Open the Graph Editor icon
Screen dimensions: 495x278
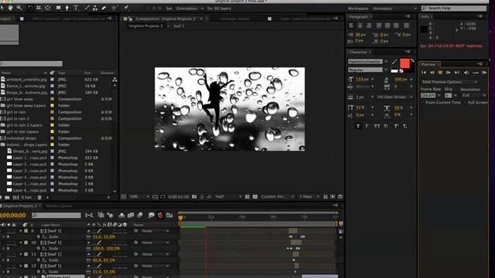point(169,215)
